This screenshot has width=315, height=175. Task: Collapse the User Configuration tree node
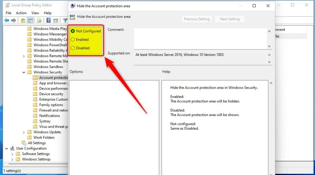pyautogui.click(x=6, y=149)
